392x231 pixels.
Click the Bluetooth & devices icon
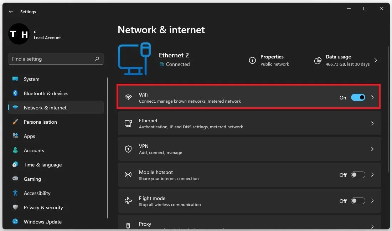[15, 93]
